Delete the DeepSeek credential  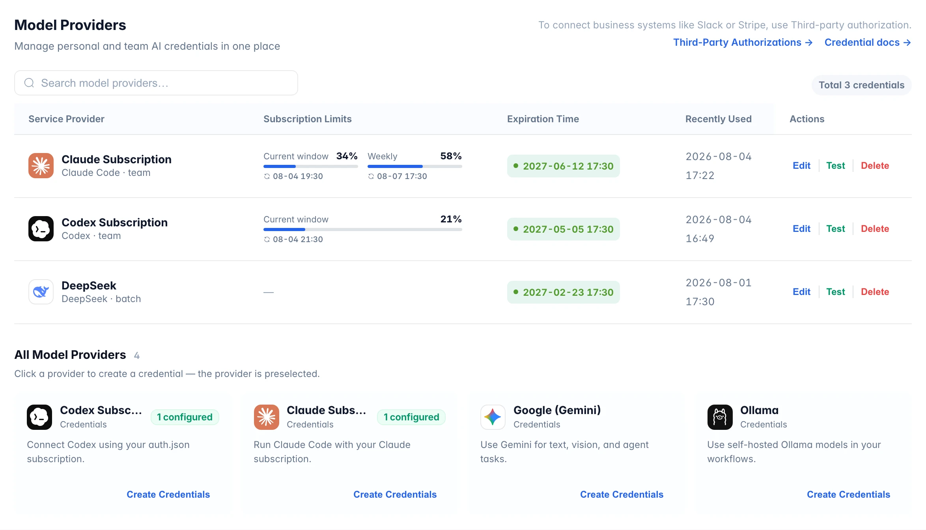(x=875, y=292)
